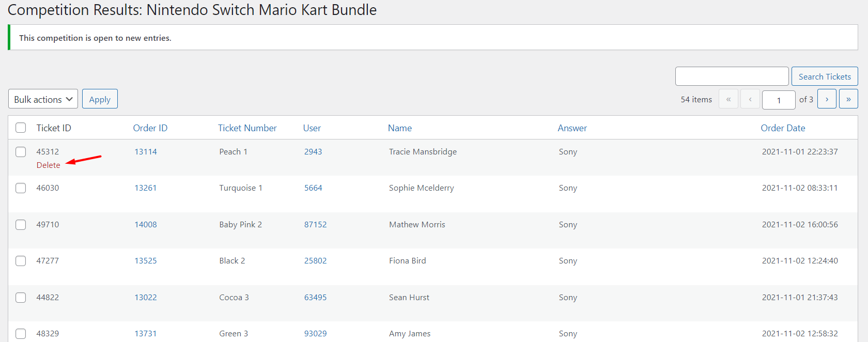This screenshot has width=868, height=342.
Task: Click order date 2021-11-01 21:37:43
Action: coord(800,298)
